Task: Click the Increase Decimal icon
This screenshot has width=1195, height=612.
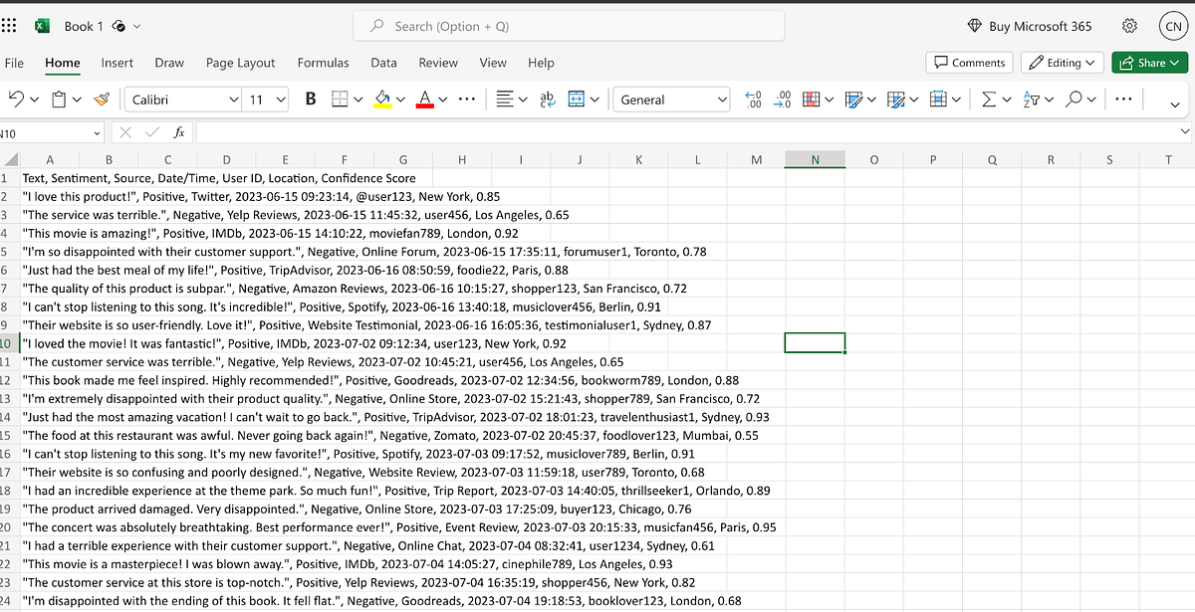Action: [752, 99]
